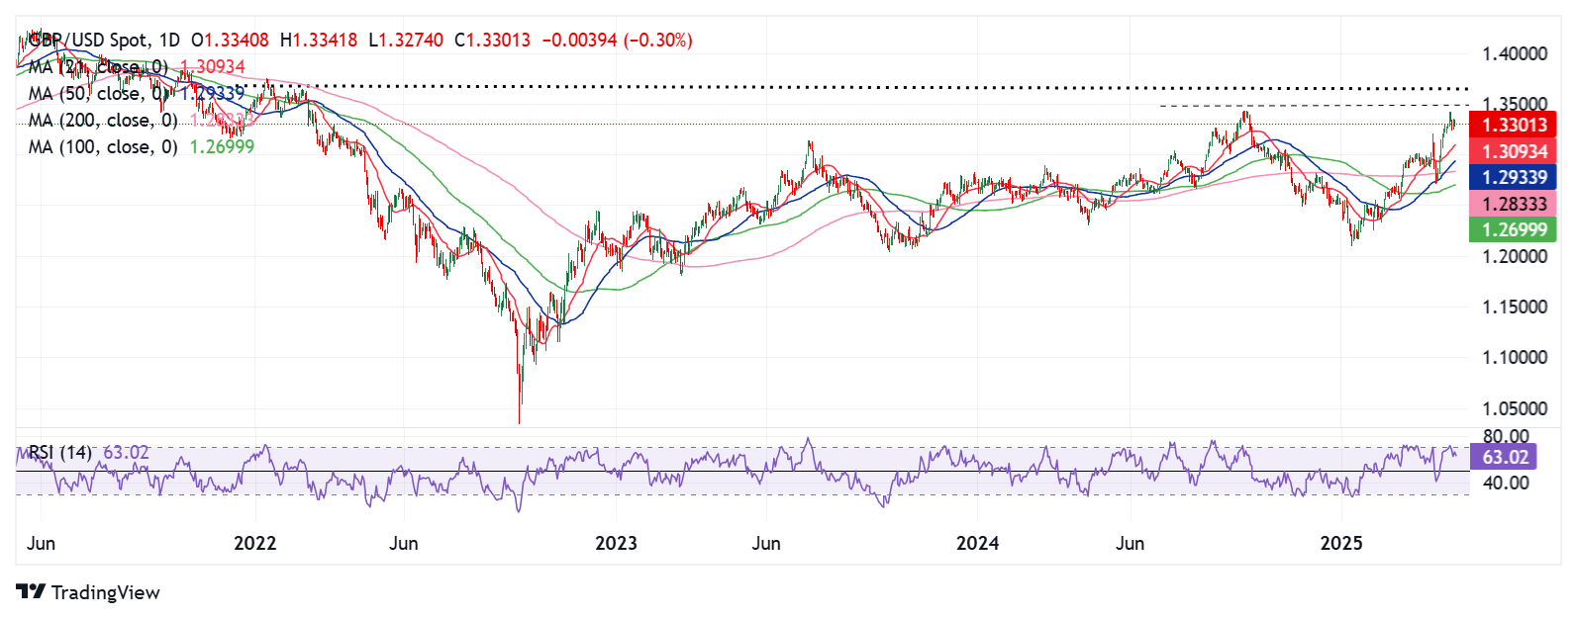Click the 2025 time axis label
The height and width of the screenshot is (619, 1577).
pos(1342,543)
